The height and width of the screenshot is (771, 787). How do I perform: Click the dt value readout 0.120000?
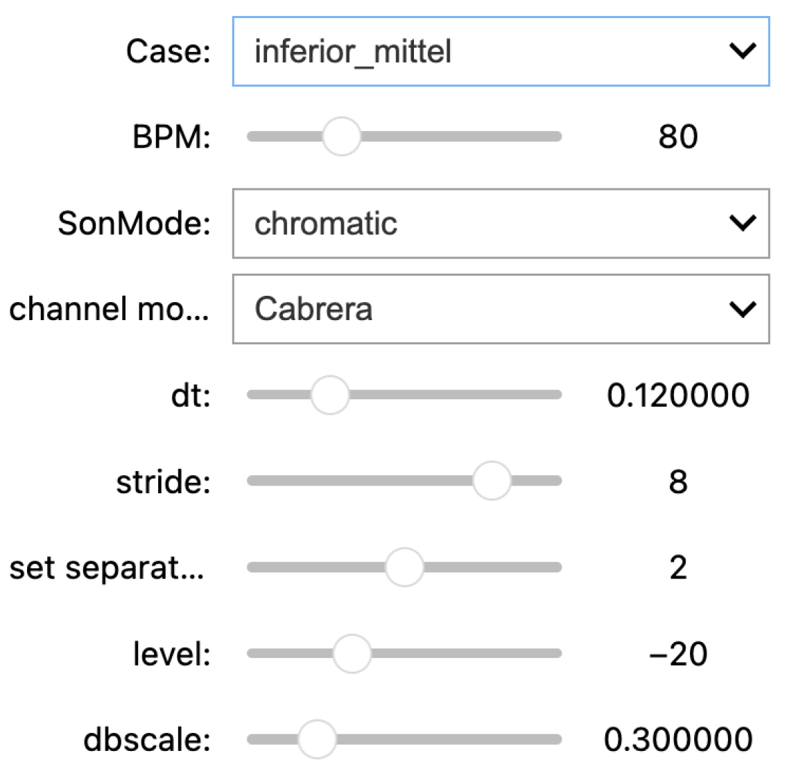tap(678, 396)
